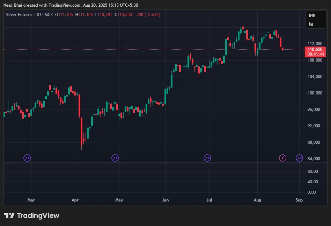Click the Apr label on time axis
The height and width of the screenshot is (226, 331).
[x=75, y=200]
